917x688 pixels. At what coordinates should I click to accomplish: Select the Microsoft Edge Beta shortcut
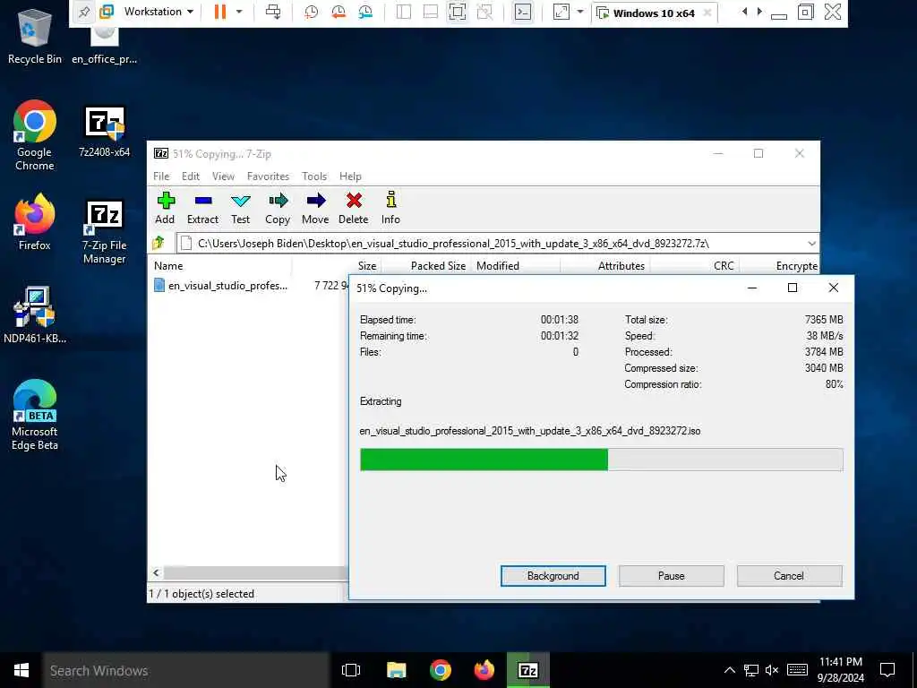35,415
